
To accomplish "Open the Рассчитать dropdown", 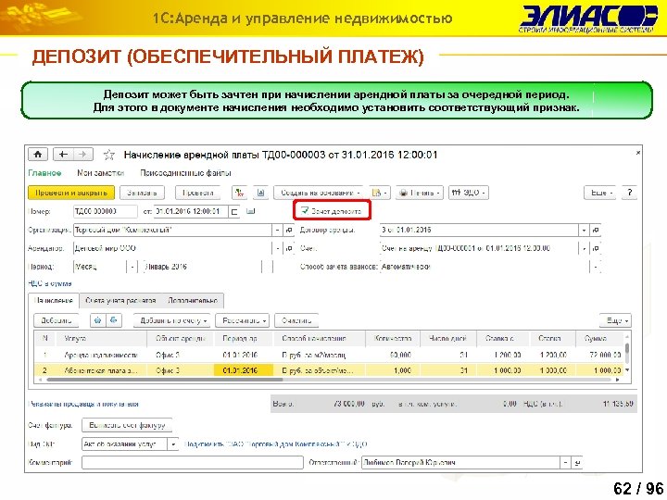I will [245, 320].
